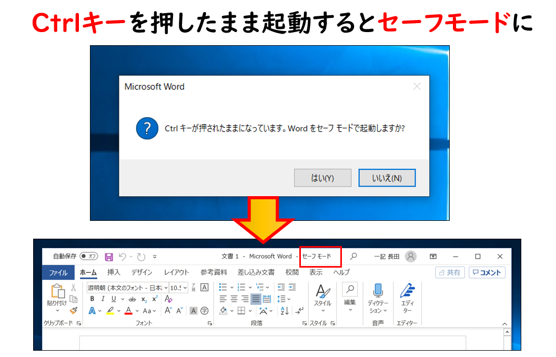Click the Cut scissors icon
Screen dimensions: 556x357
[74, 288]
